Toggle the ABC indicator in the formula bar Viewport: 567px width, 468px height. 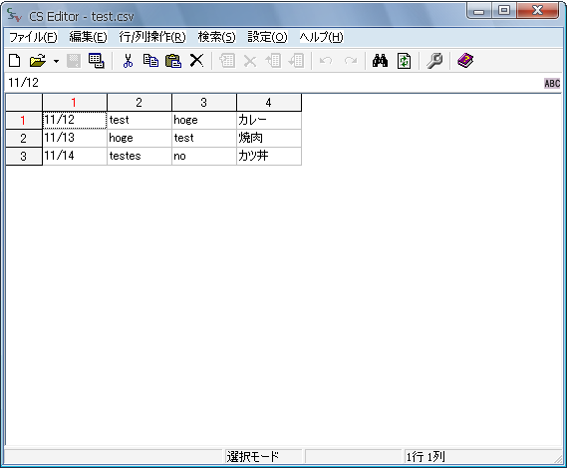pyautogui.click(x=552, y=83)
